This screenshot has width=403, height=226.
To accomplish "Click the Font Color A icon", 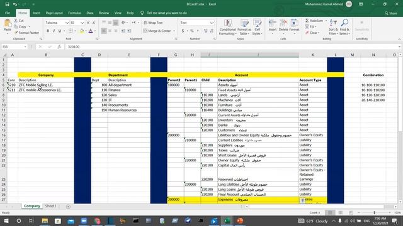I will pos(91,31).
